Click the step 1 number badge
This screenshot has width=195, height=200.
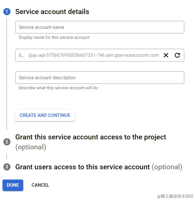point(7,12)
